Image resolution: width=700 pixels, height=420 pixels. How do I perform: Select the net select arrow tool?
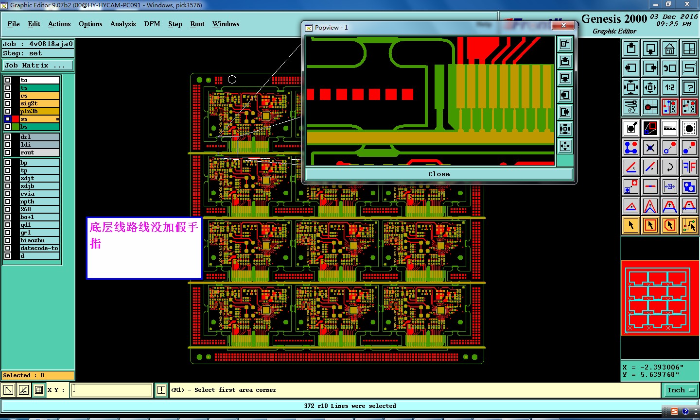689,225
